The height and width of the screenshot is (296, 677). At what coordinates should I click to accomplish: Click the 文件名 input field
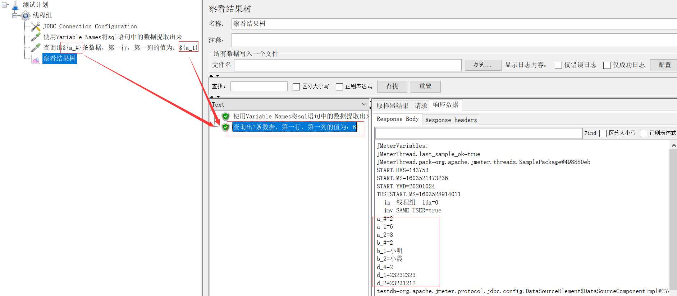(348, 65)
